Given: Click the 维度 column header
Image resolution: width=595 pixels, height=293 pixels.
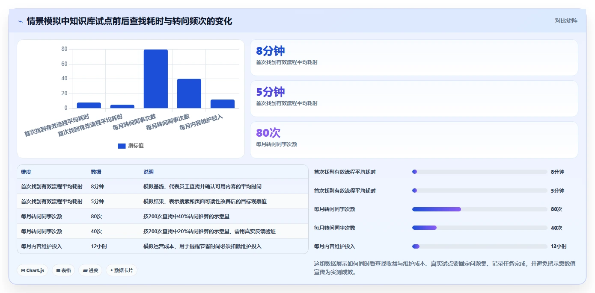Looking at the screenshot, I should point(26,172).
